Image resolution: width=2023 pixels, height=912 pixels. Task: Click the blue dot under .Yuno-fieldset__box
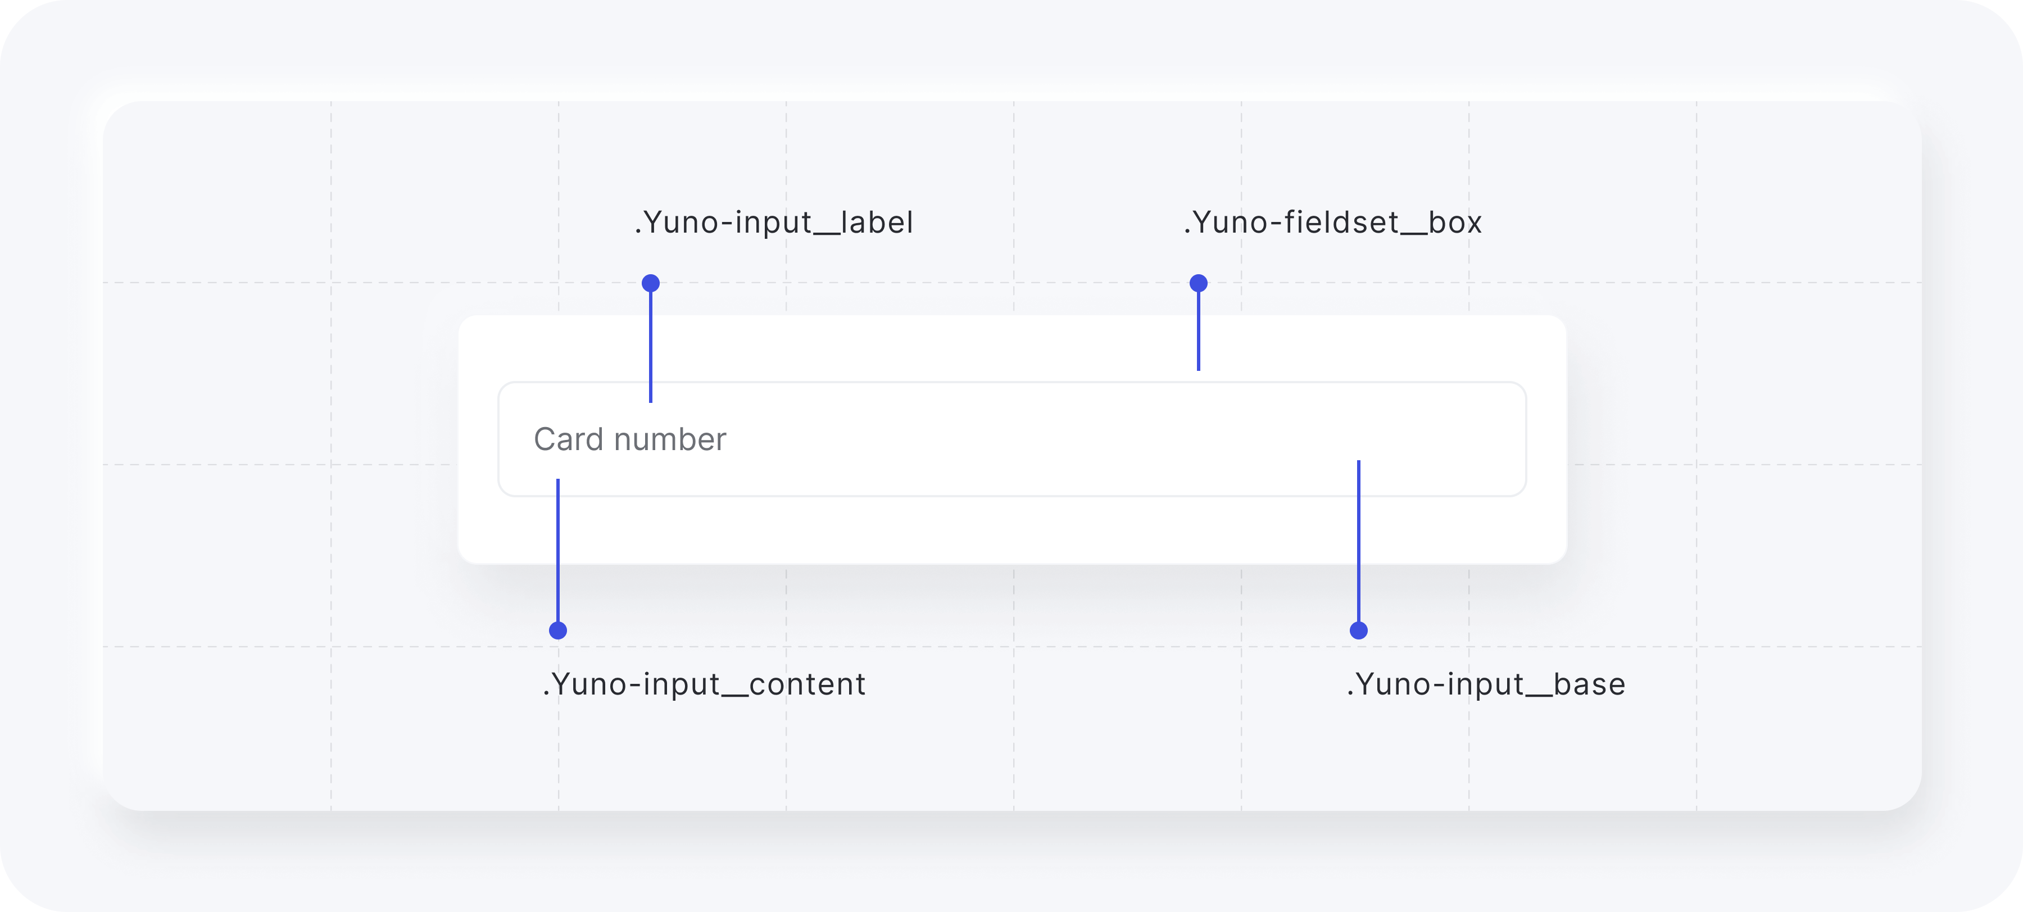coord(1199,283)
